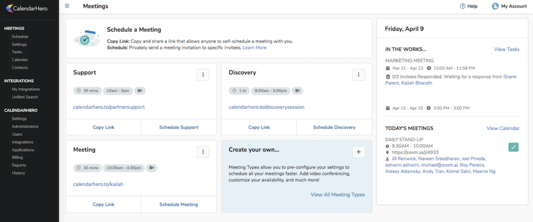Screen dimensions: 533x222
Task: Open the Meeting card three-dot options menu
Action: tap(203, 152)
